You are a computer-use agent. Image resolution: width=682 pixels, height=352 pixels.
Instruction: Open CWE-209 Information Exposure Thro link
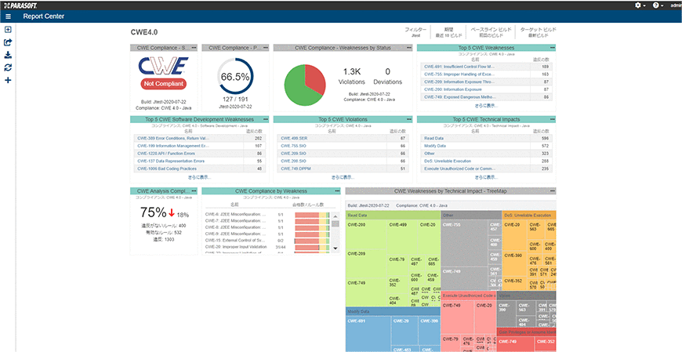tap(459, 82)
